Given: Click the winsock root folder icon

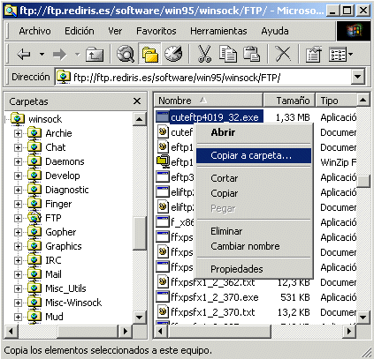Looking at the screenshot, I should pos(18,118).
